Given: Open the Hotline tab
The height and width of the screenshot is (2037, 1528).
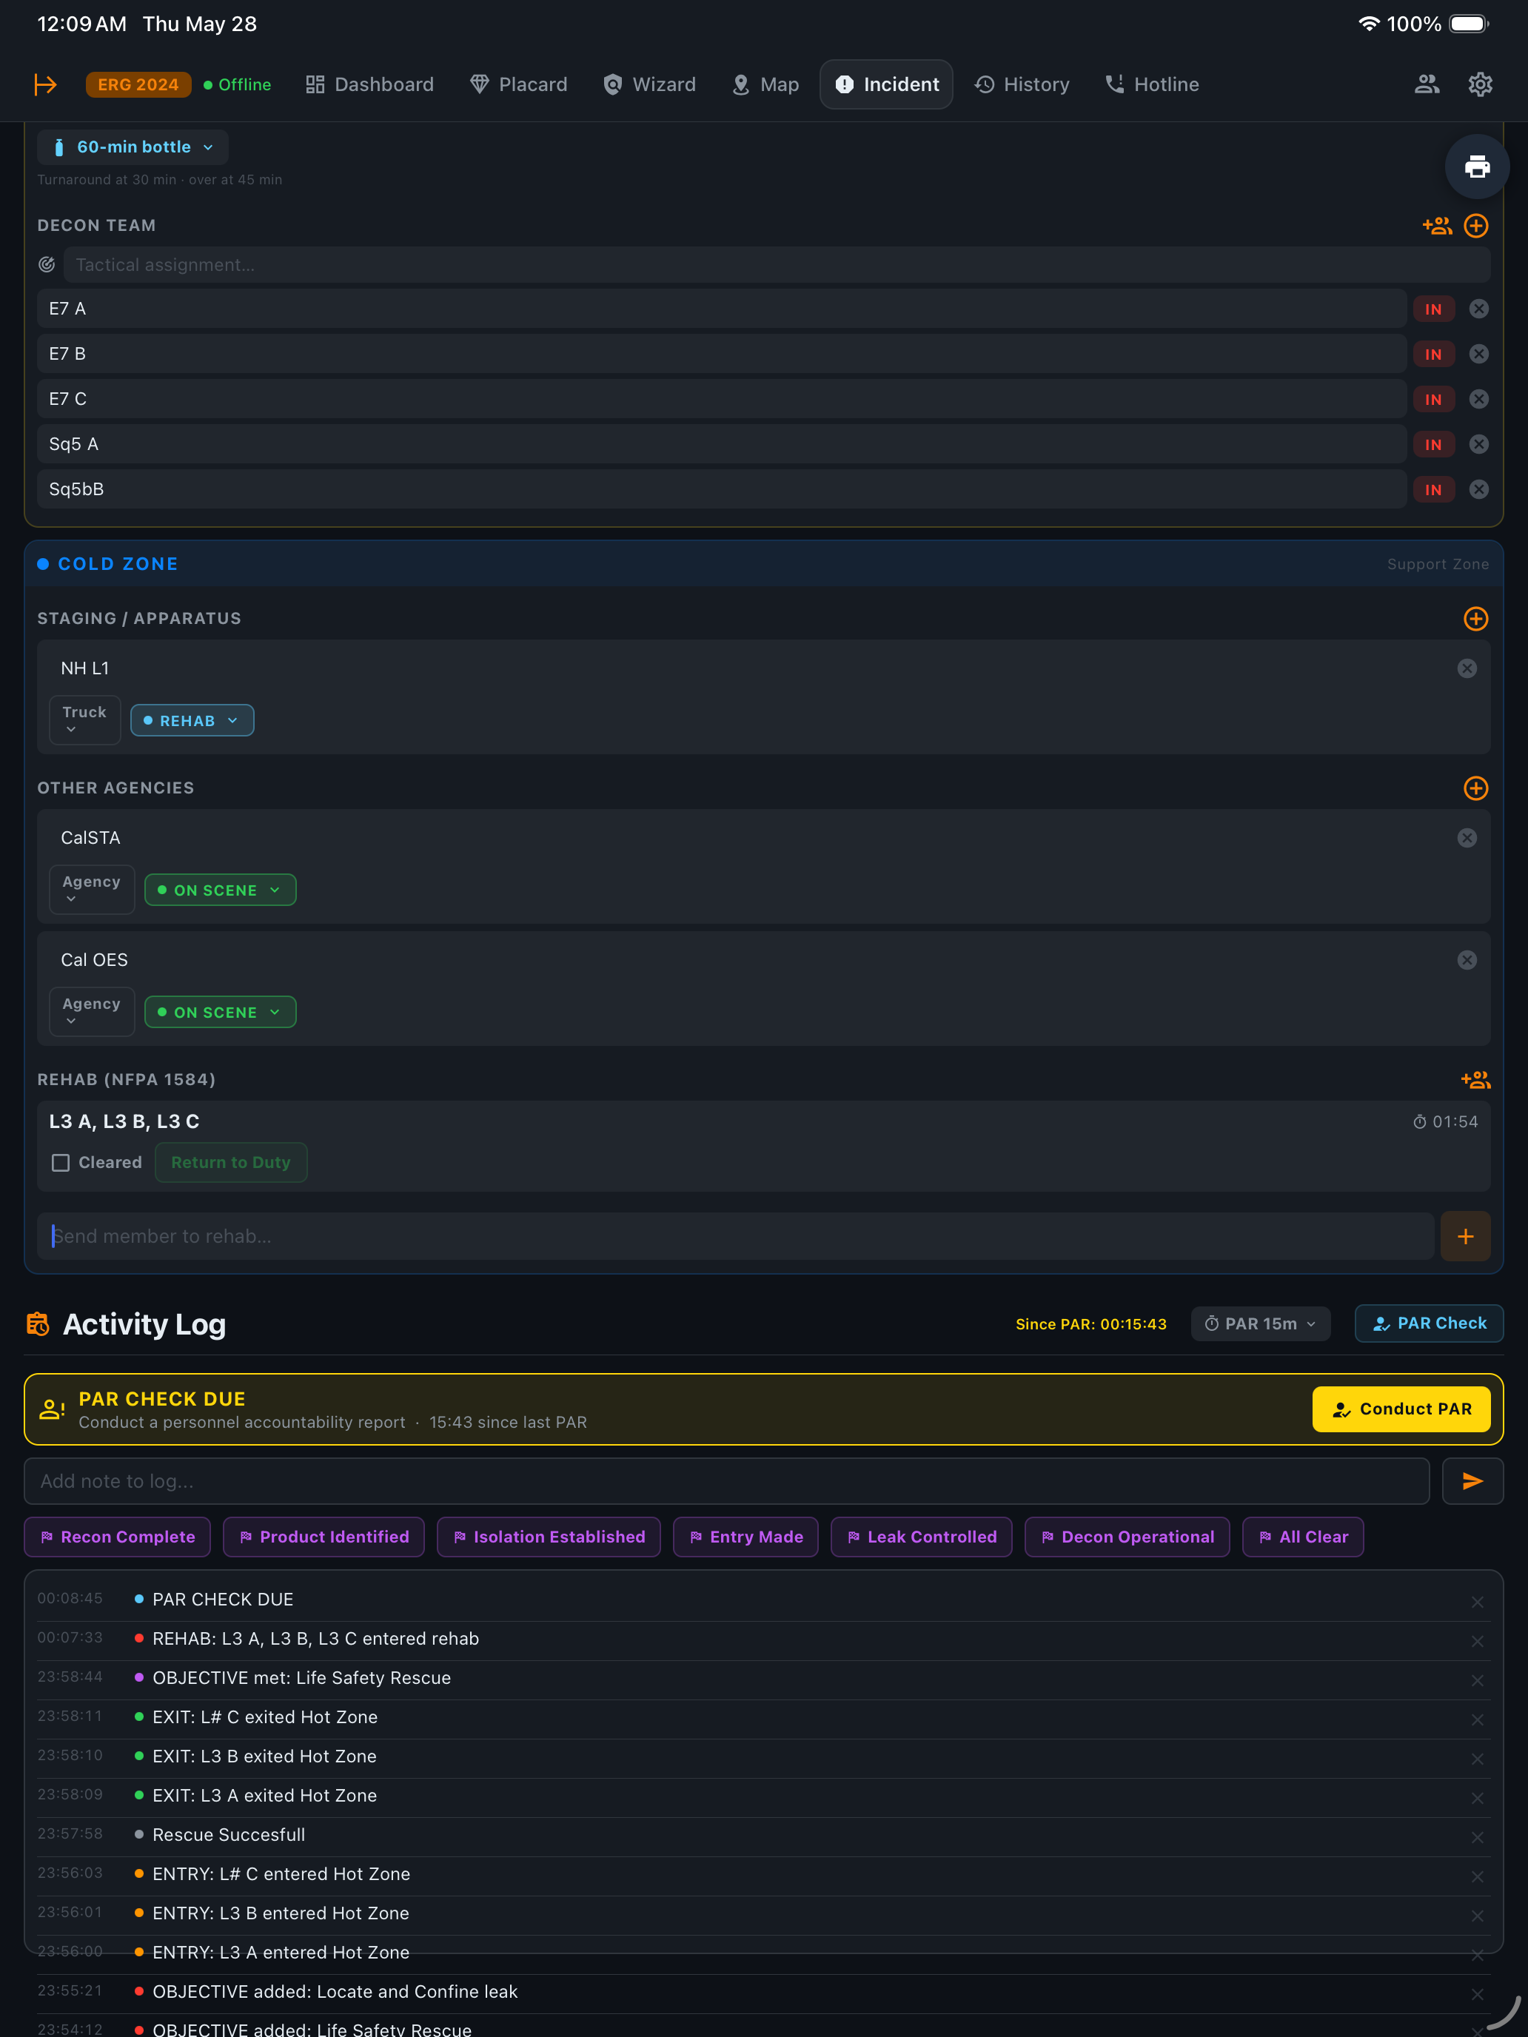Looking at the screenshot, I should coord(1151,84).
